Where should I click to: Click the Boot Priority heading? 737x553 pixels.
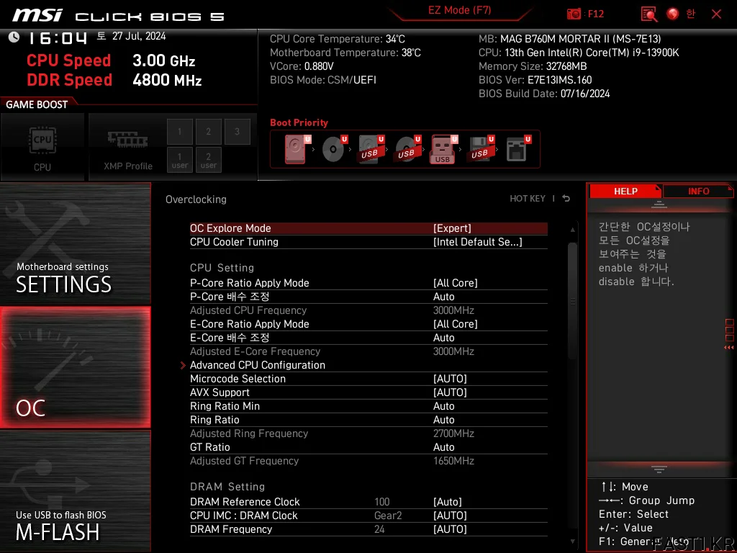coord(299,122)
